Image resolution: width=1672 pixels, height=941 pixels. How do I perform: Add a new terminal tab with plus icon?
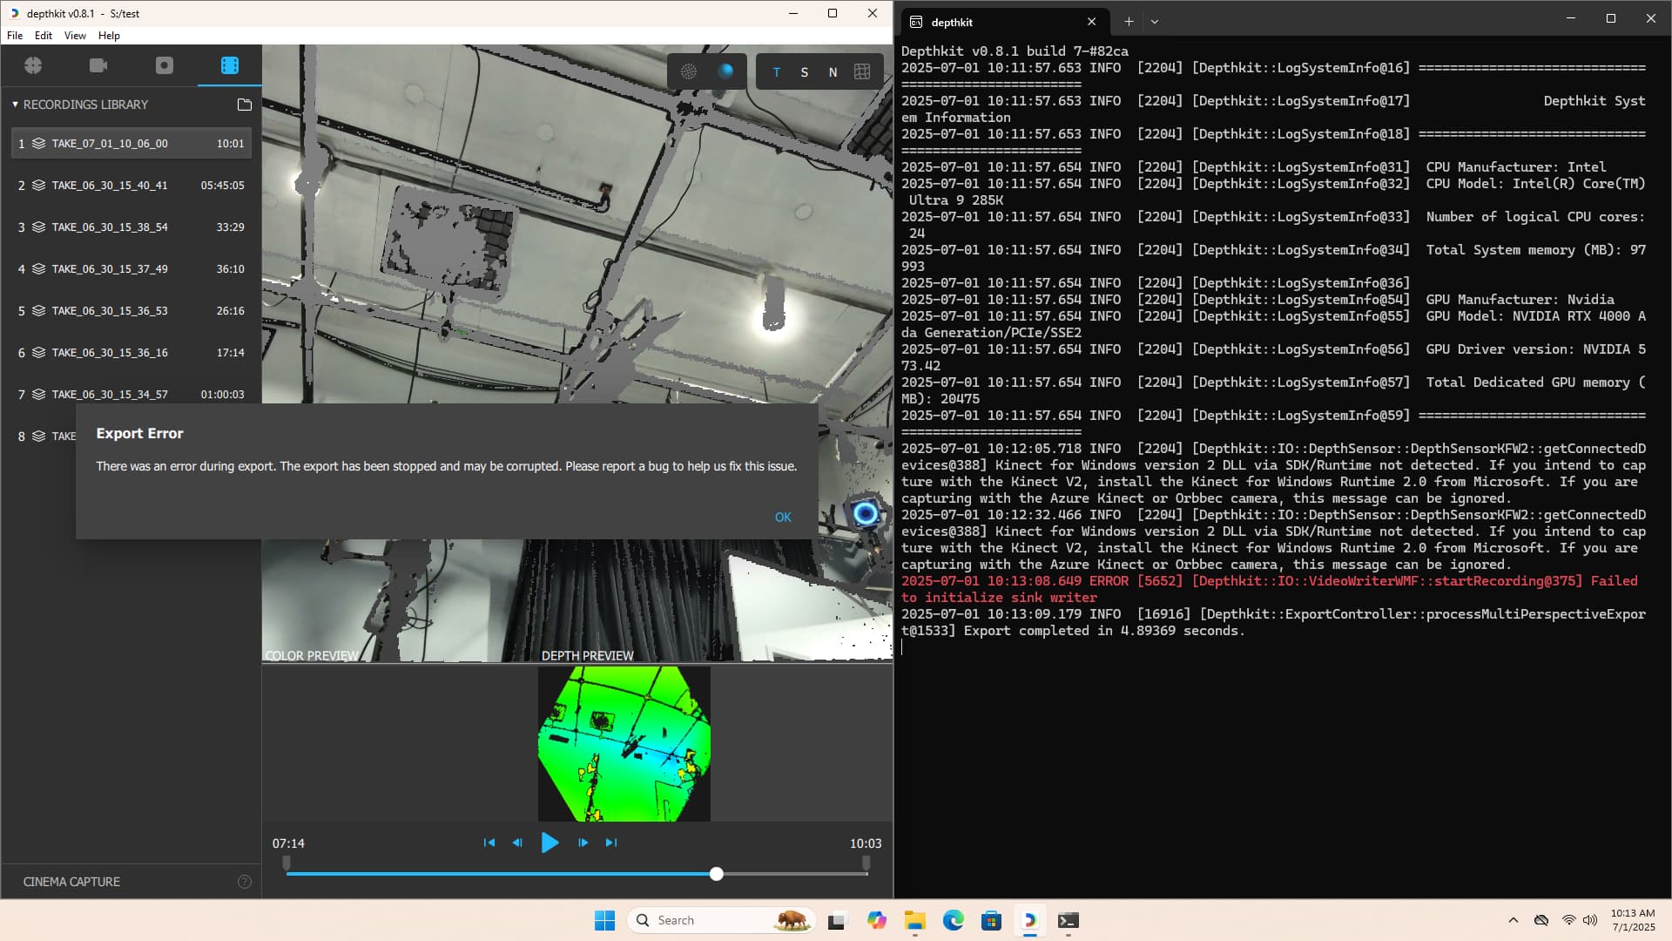(1129, 22)
